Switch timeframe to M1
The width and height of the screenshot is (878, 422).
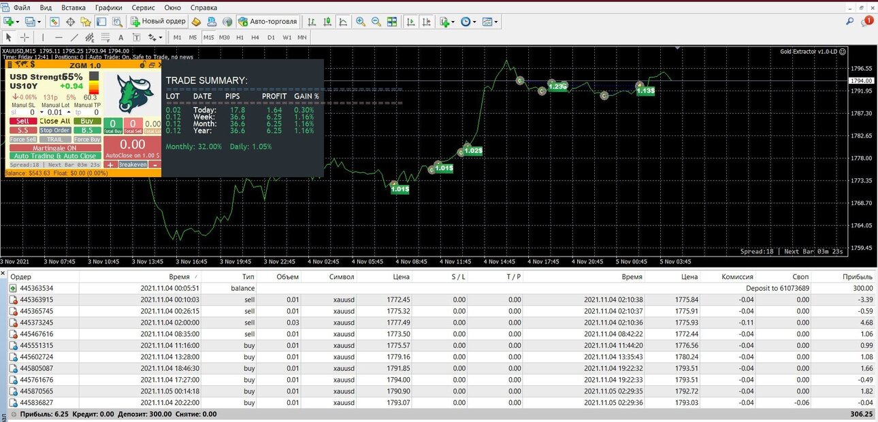(178, 37)
